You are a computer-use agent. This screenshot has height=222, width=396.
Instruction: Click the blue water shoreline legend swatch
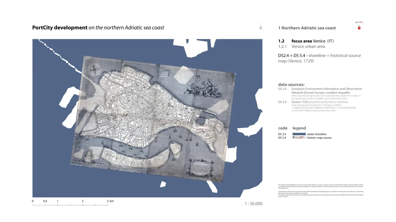(299, 134)
